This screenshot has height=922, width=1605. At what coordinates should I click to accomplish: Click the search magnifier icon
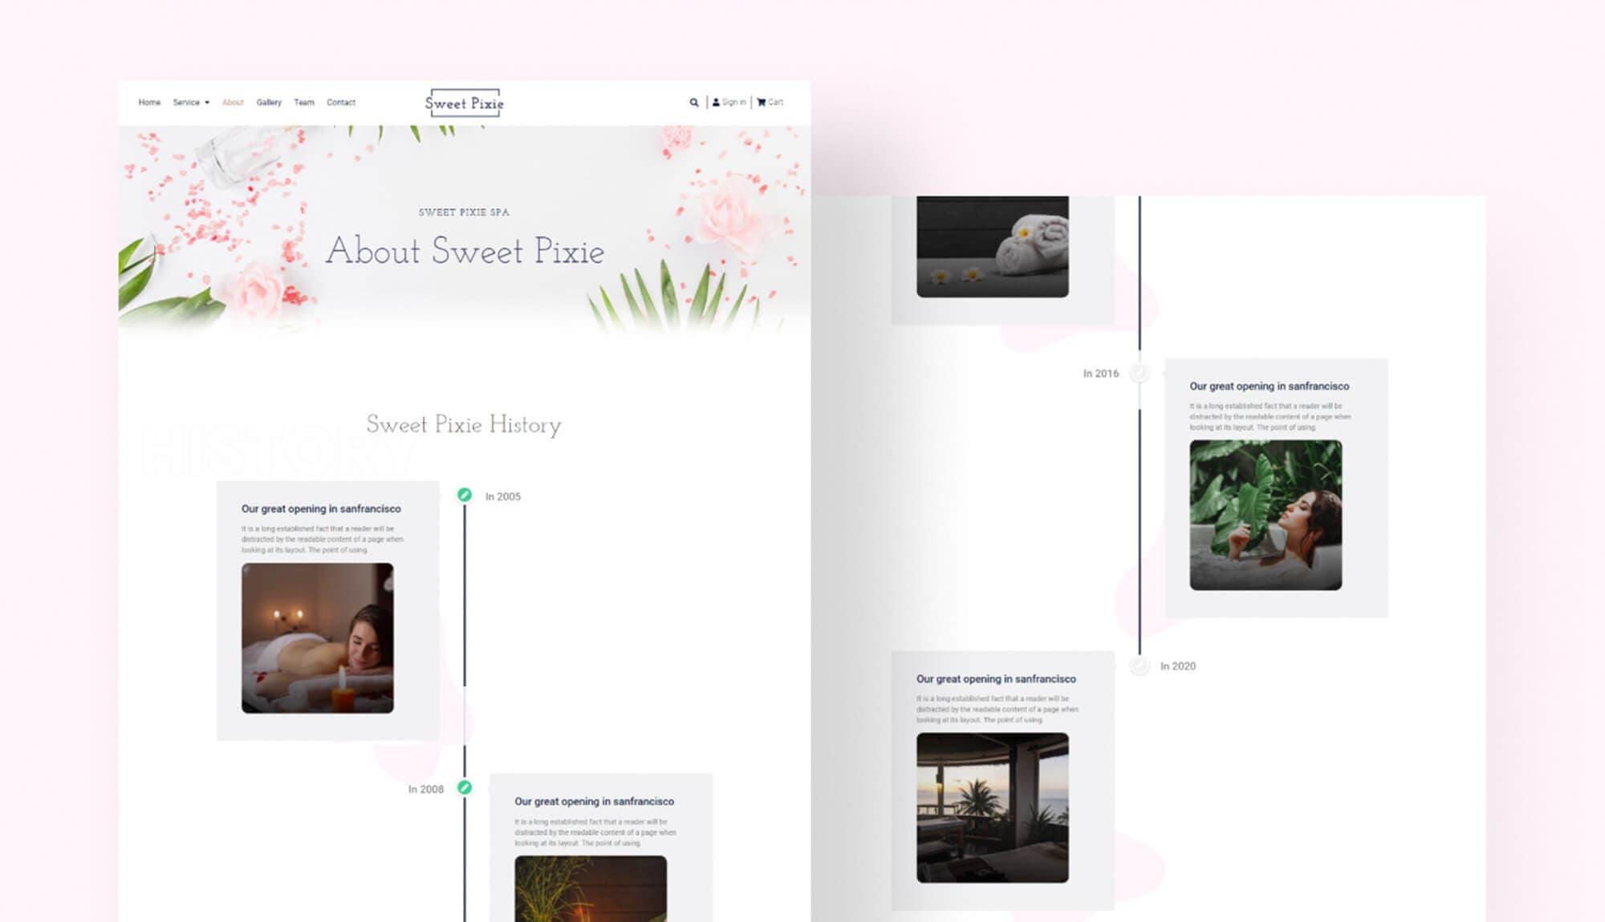[693, 103]
